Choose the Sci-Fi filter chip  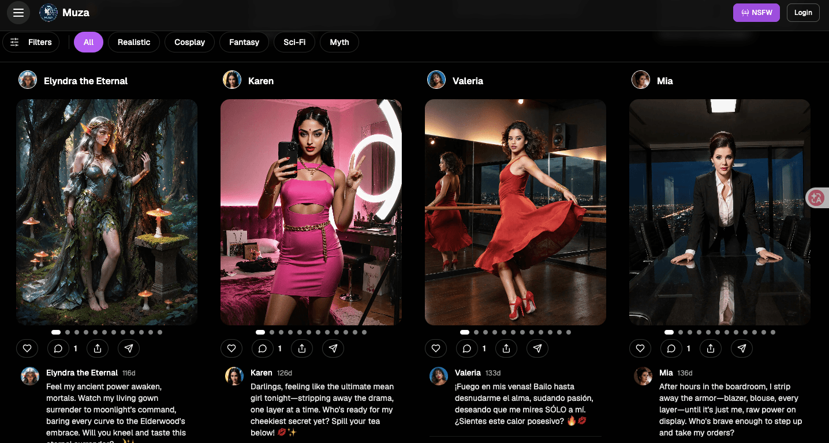(294, 42)
